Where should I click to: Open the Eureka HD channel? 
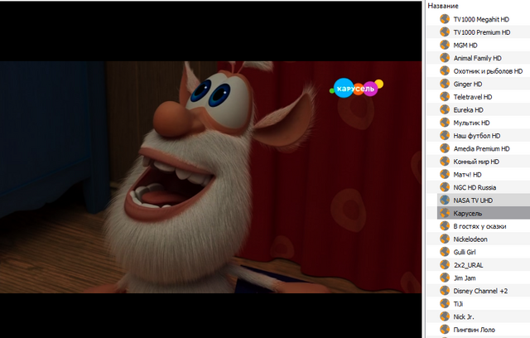click(x=468, y=110)
